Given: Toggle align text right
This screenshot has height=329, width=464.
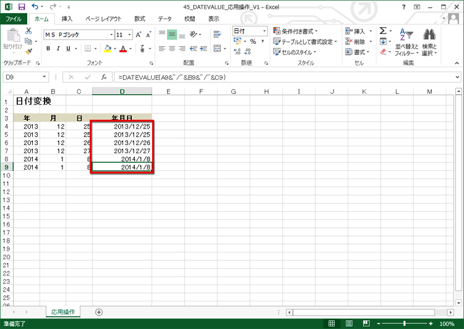Looking at the screenshot, I should click(x=182, y=48).
